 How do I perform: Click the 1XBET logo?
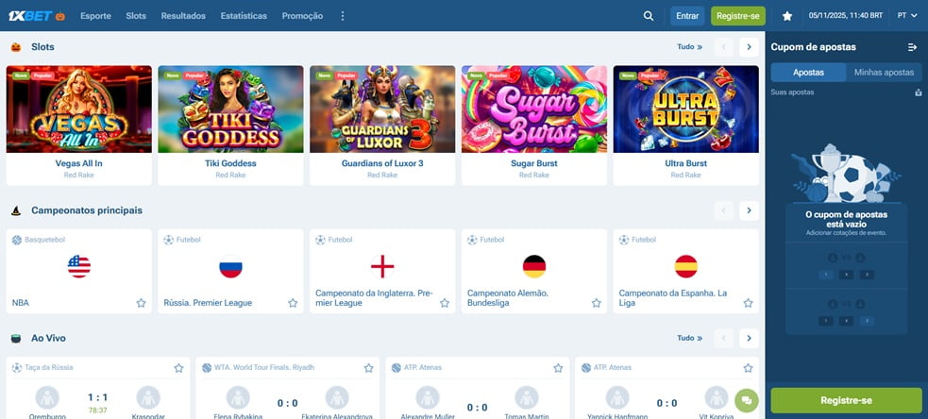pyautogui.click(x=30, y=16)
